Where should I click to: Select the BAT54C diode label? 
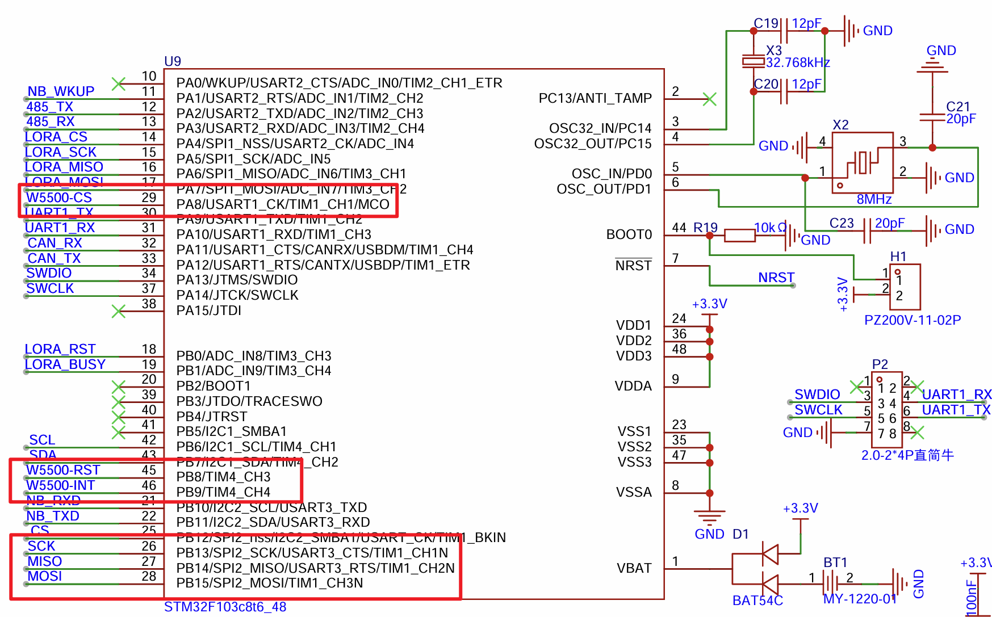pyautogui.click(x=757, y=601)
